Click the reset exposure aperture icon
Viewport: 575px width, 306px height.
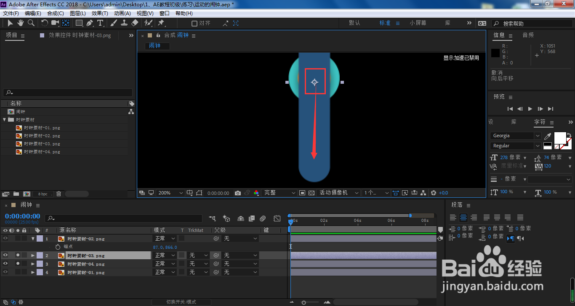coord(434,193)
